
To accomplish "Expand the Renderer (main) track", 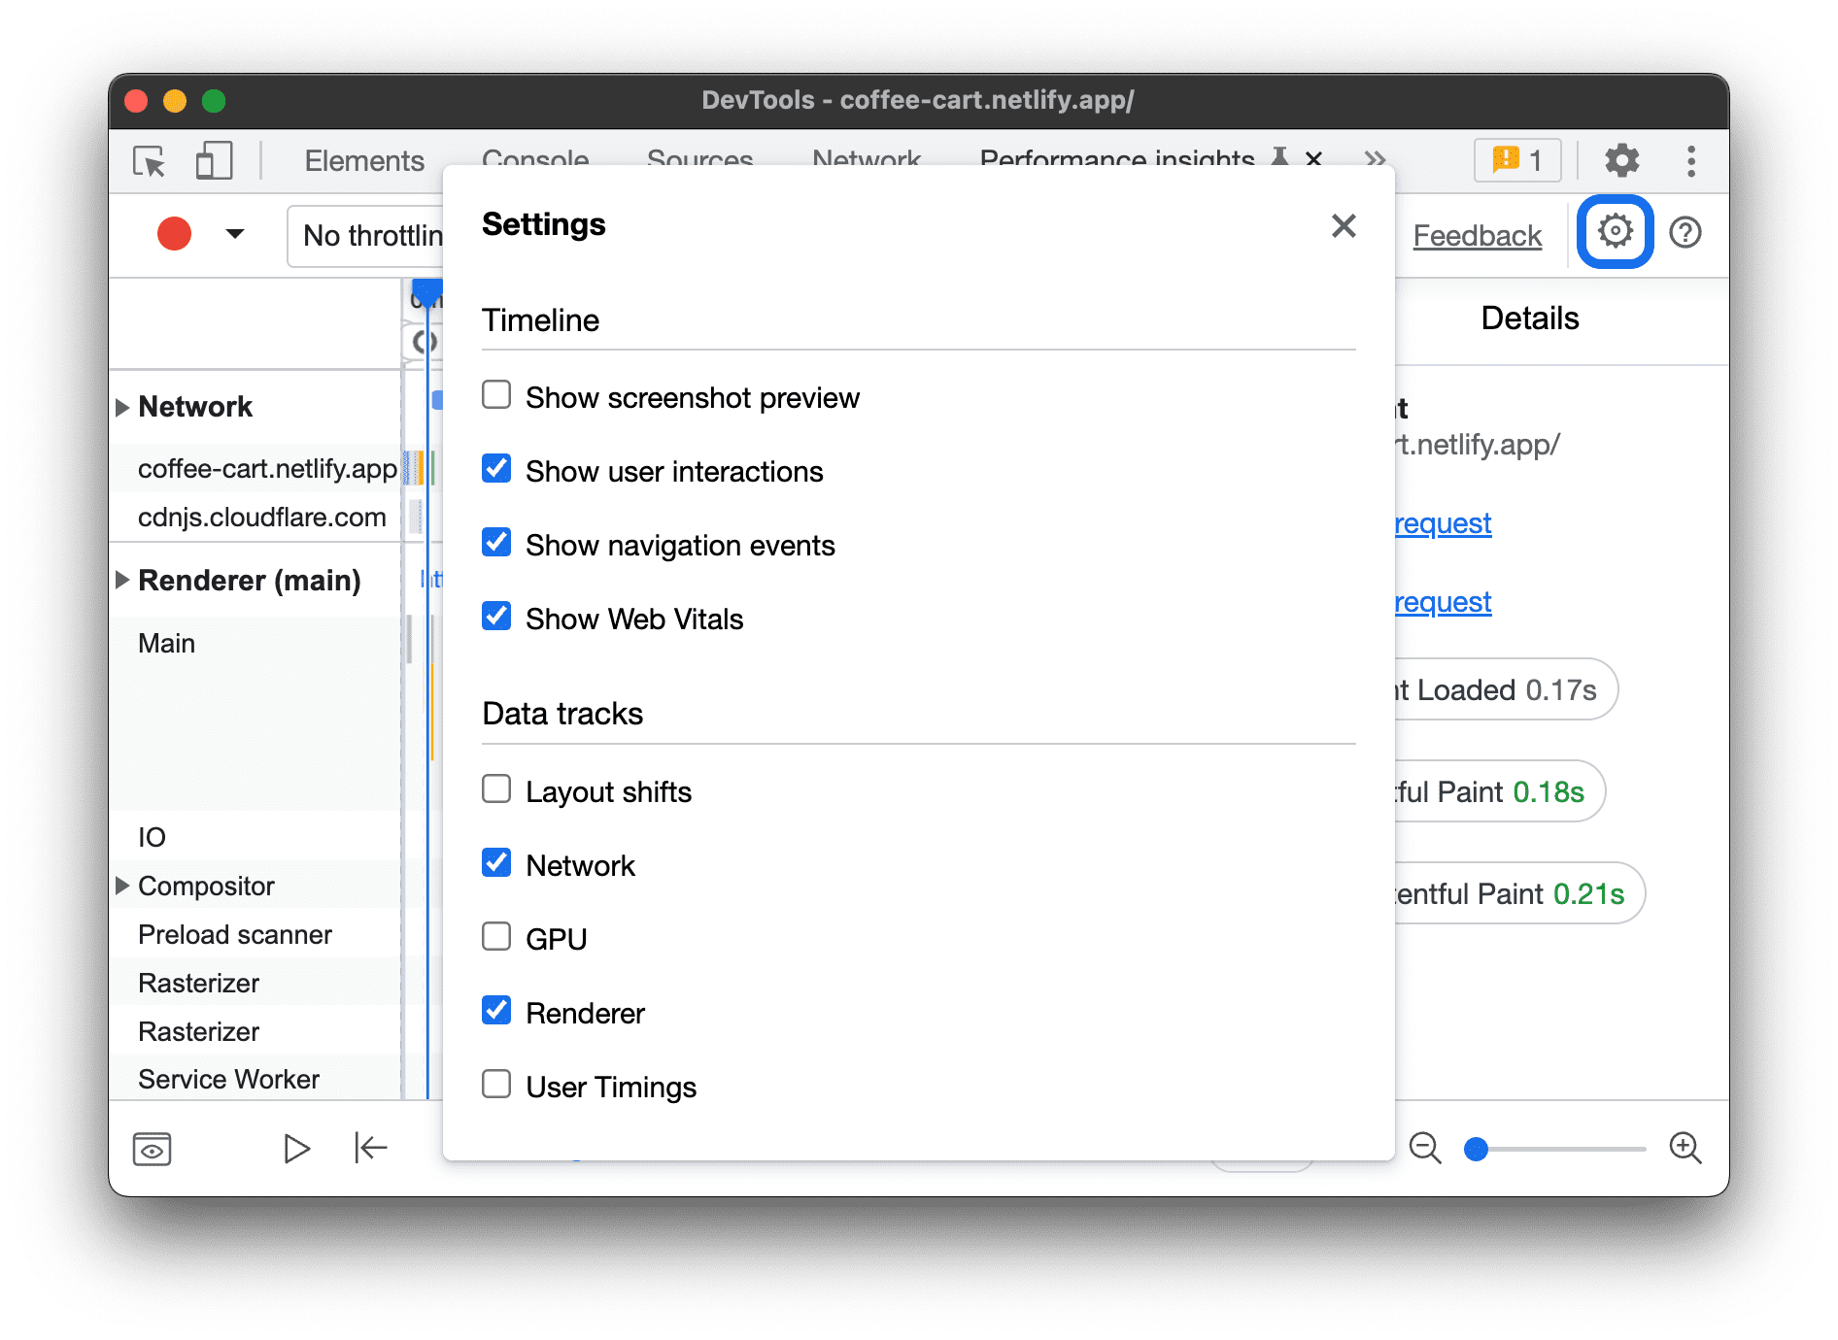I will click(x=122, y=581).
